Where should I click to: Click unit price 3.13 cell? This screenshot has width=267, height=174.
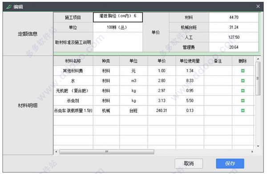pos(162,101)
